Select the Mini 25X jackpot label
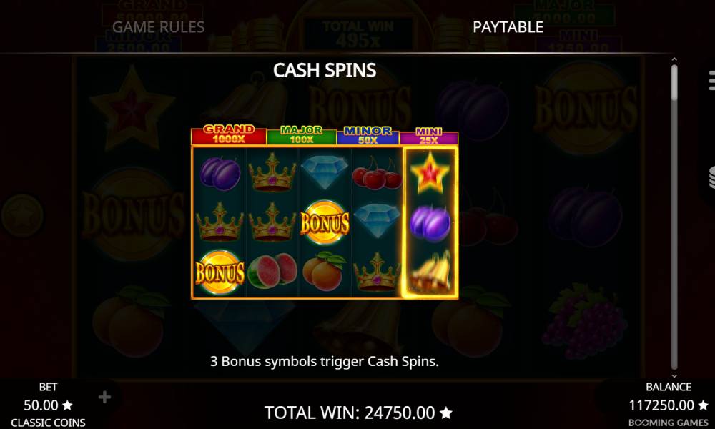Screen dimensions: 715x429 click(x=428, y=137)
